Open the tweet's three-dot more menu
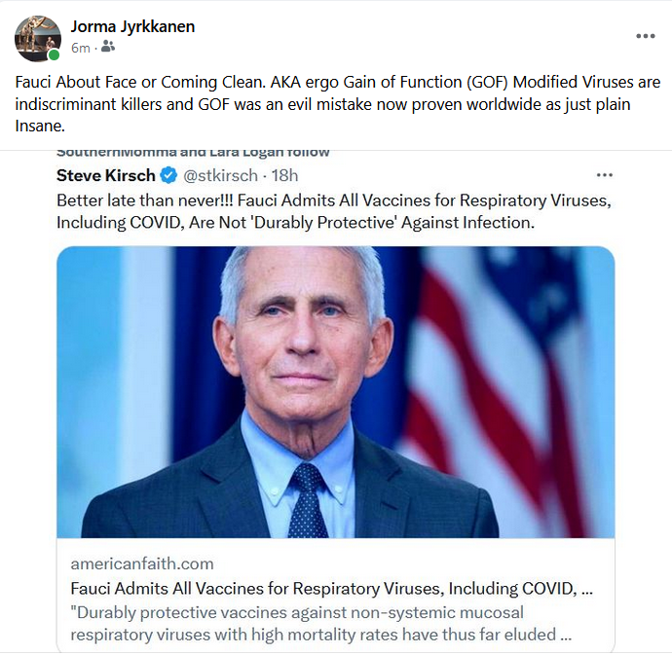Image resolution: width=672 pixels, height=655 pixels. [x=605, y=175]
